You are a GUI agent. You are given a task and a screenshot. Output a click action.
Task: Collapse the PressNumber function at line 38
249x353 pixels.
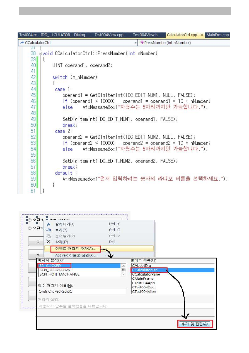pyautogui.click(x=40, y=53)
